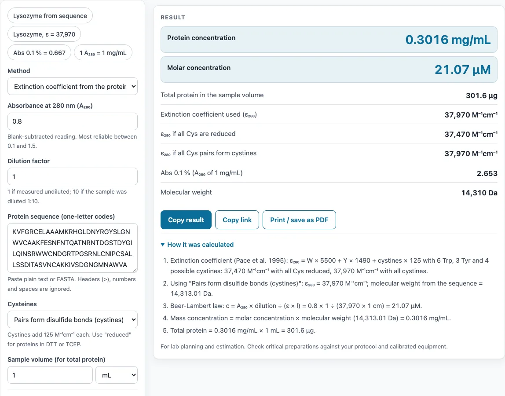
Task: Click the 'Mass concentration' calculation step
Action: (x=311, y=318)
